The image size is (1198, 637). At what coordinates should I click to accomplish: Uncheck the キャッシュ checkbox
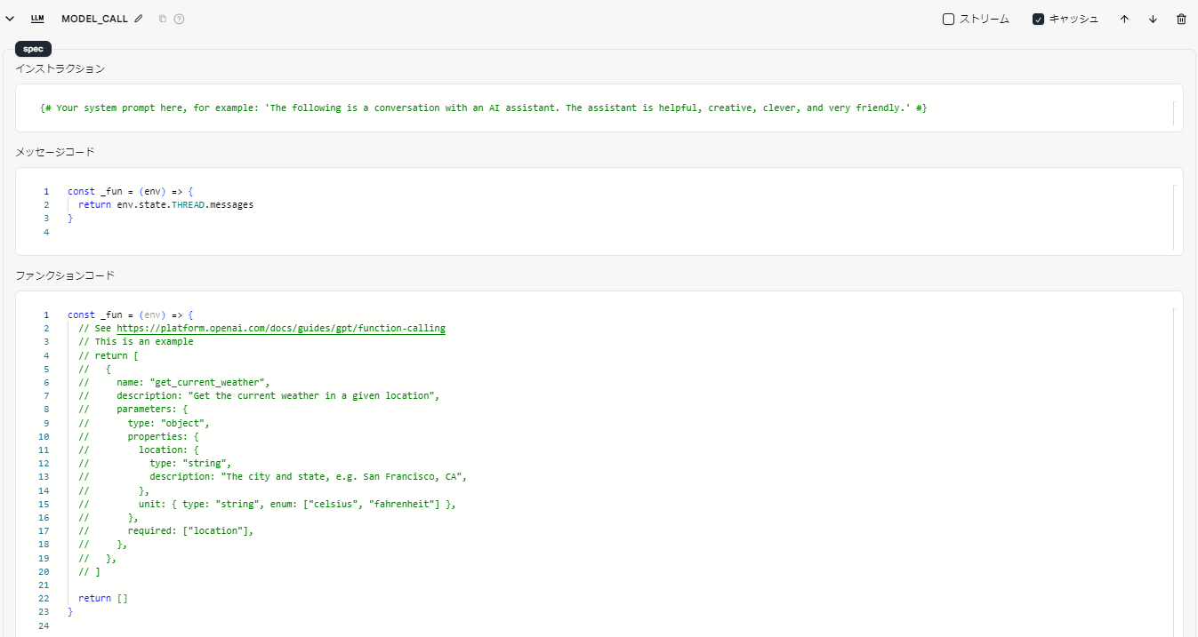point(1038,19)
